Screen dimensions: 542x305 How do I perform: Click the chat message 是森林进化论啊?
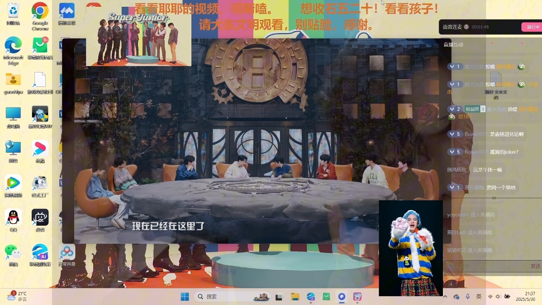[506, 134]
